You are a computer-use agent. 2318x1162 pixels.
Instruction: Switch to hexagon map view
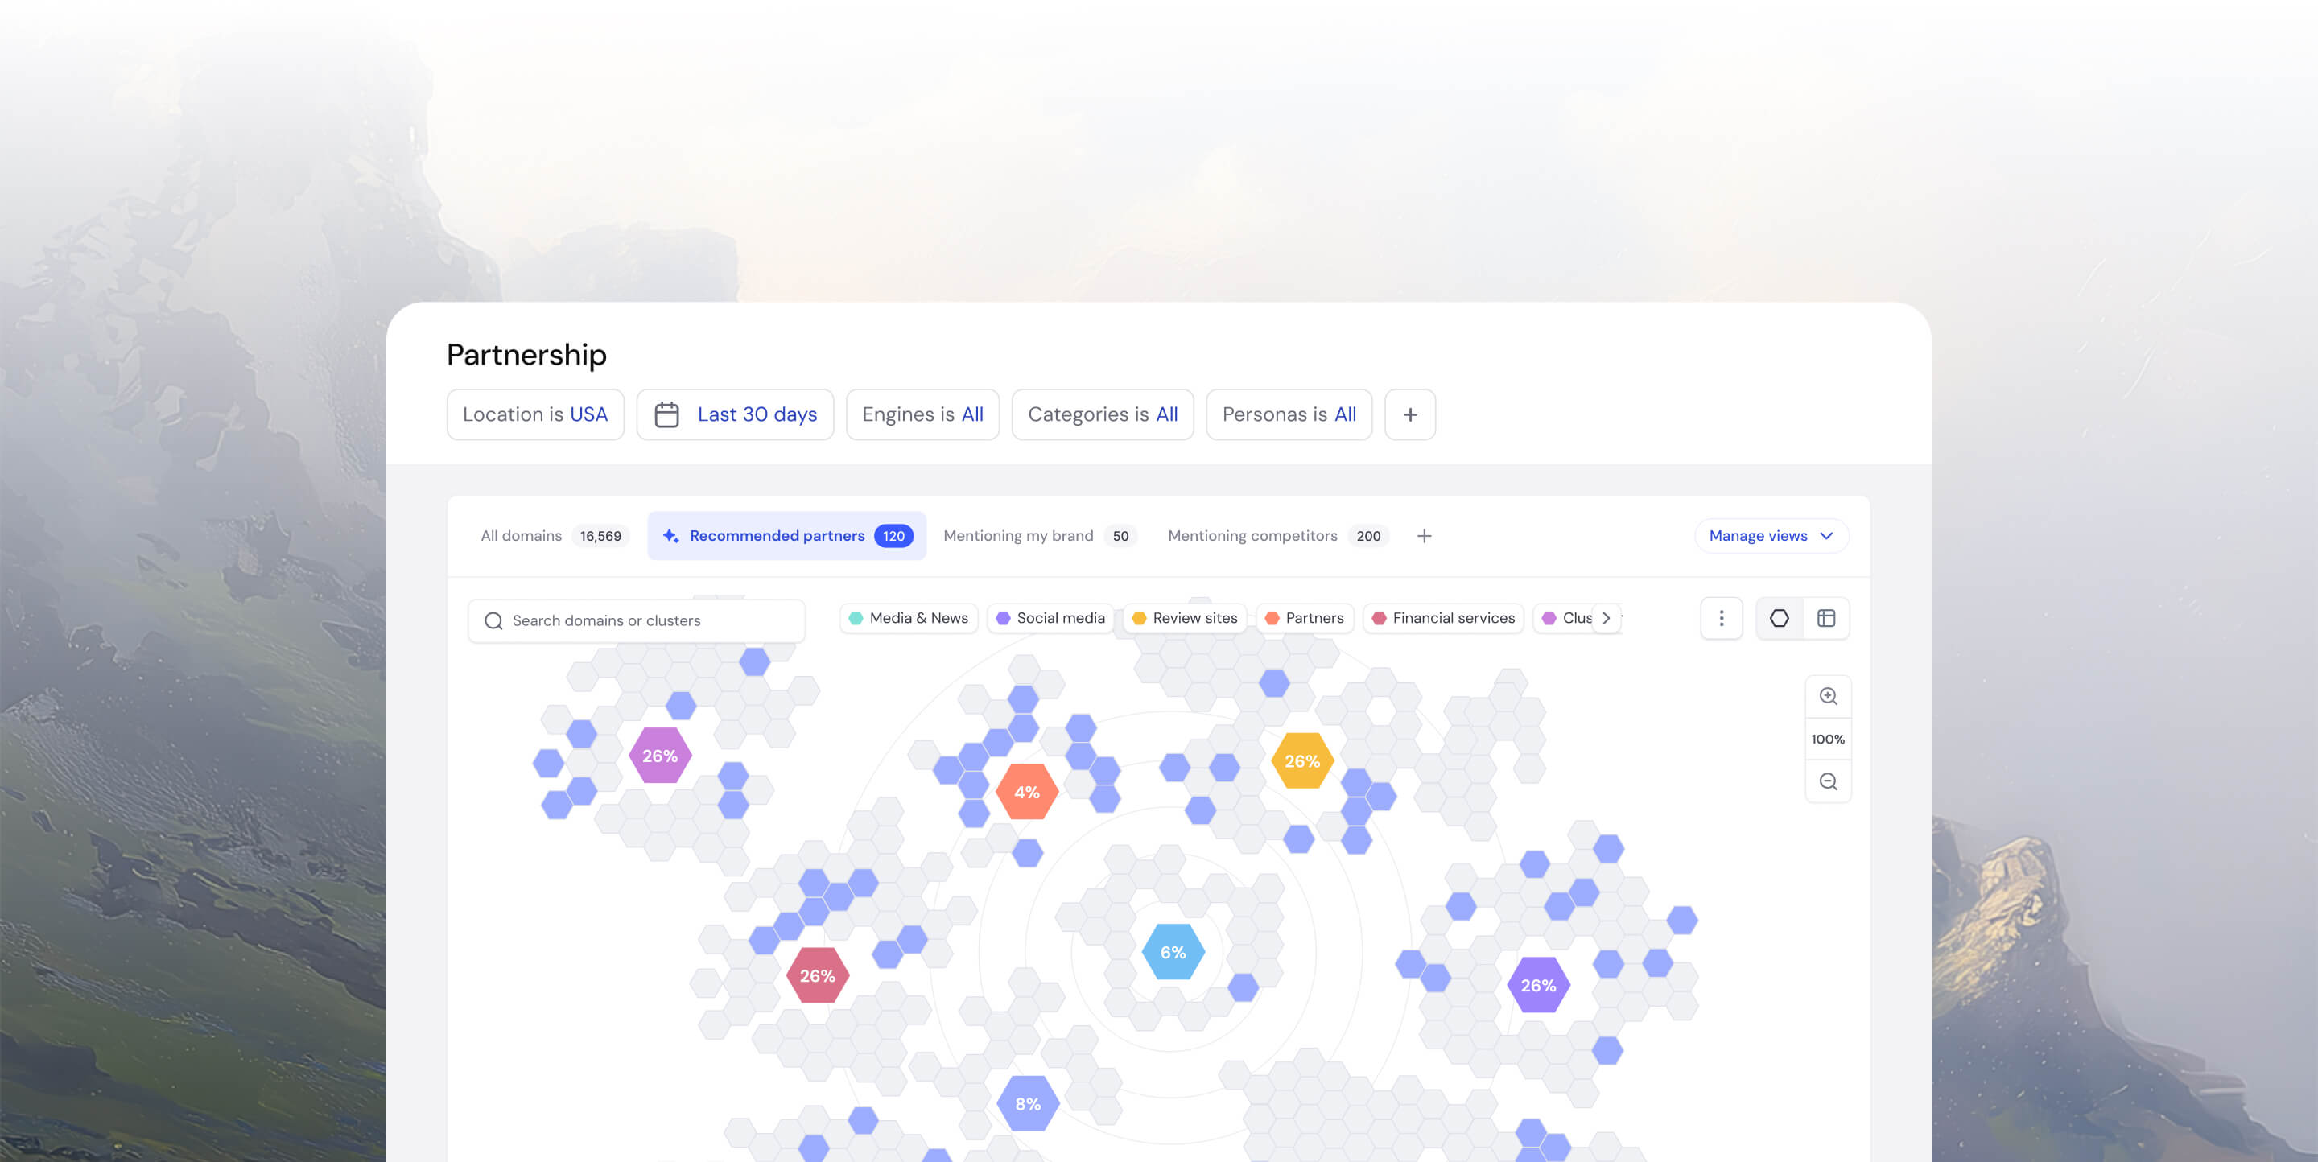(1778, 618)
